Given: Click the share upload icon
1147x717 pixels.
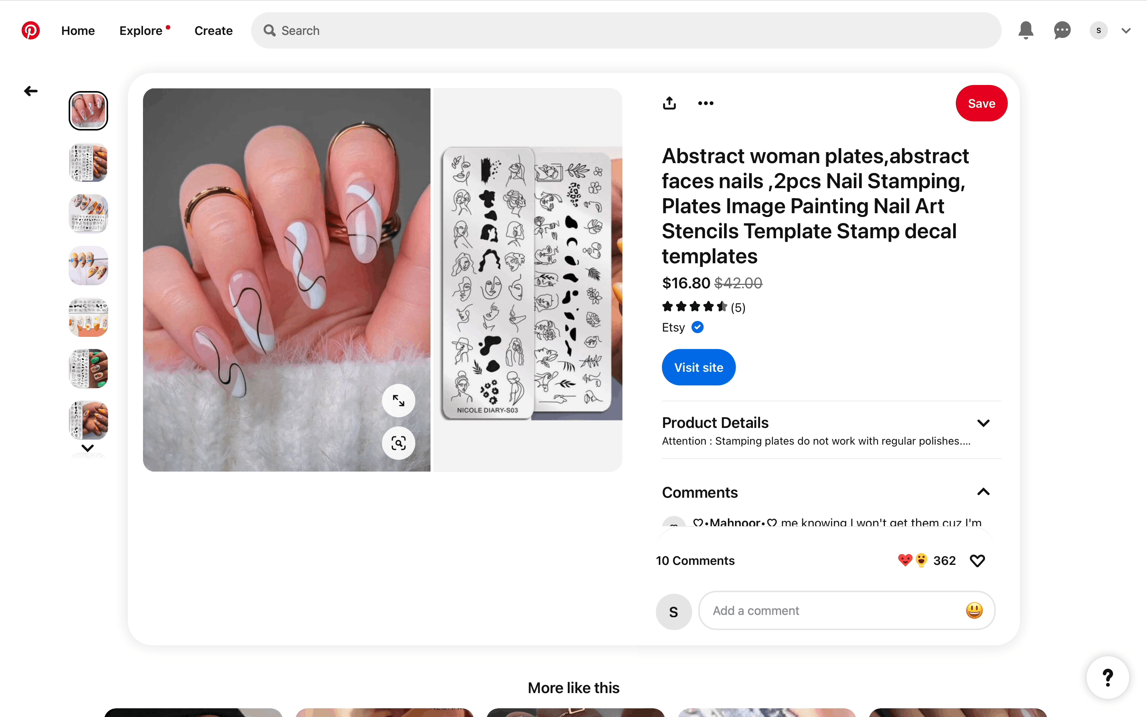Looking at the screenshot, I should [669, 103].
